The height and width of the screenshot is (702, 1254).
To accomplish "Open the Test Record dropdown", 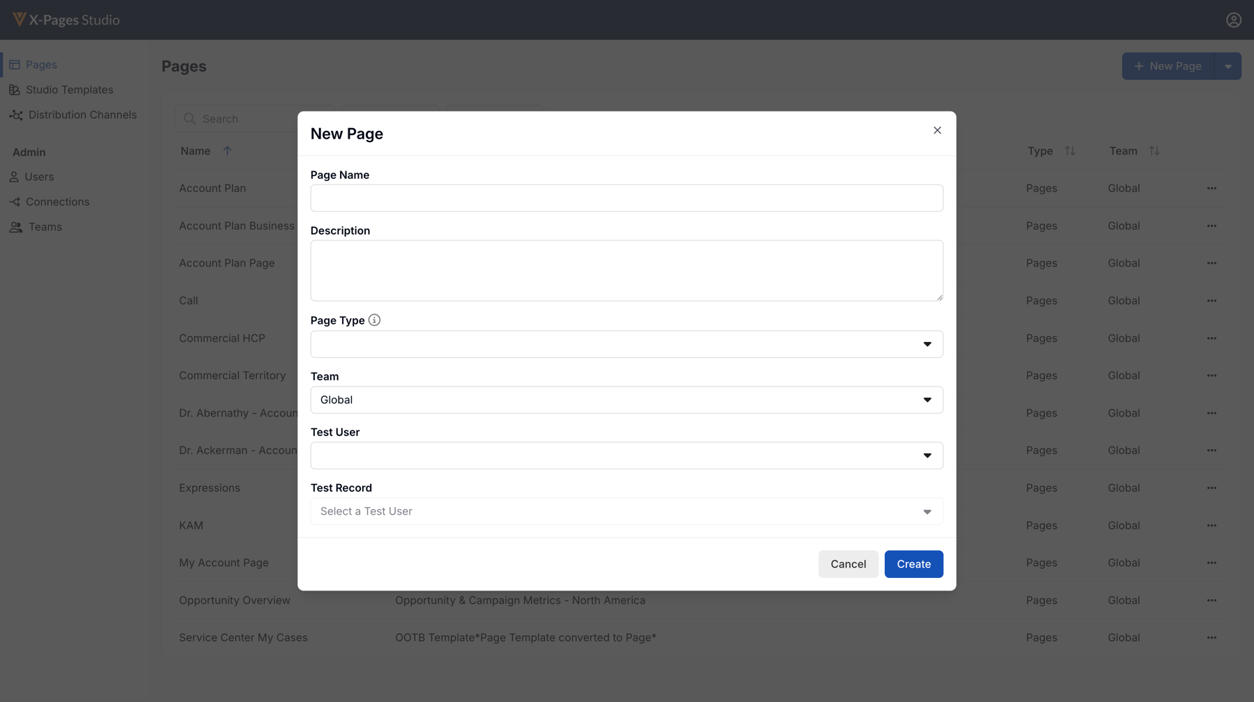I will (x=626, y=511).
